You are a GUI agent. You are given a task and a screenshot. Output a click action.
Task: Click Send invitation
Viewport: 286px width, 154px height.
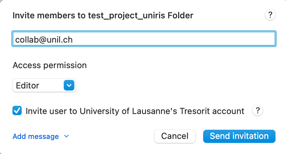coord(239,136)
